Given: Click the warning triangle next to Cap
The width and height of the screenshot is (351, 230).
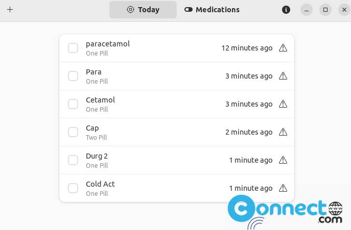Looking at the screenshot, I should click(x=283, y=132).
